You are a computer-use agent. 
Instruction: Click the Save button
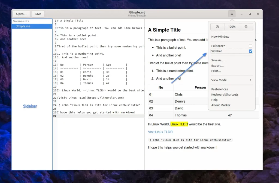pos(38,14)
